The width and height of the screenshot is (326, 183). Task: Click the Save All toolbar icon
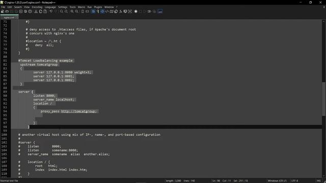[x=16, y=11]
